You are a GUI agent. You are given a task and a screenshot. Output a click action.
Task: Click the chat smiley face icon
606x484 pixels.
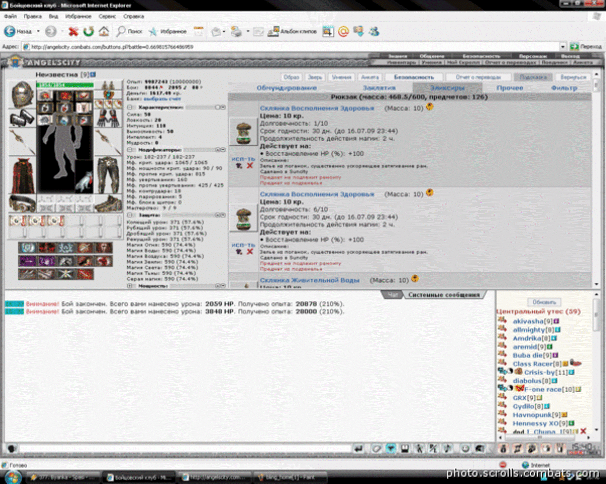[465, 448]
